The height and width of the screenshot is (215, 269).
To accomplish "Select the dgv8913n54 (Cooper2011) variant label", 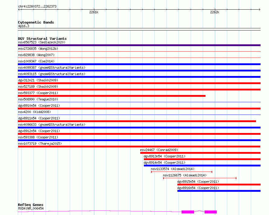I will click(x=164, y=156).
